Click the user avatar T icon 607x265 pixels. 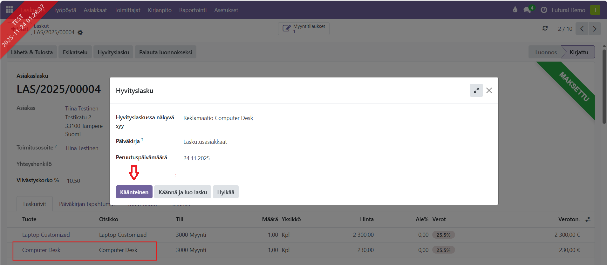tap(595, 10)
